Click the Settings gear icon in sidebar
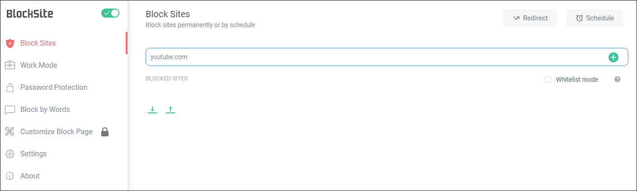This screenshot has height=191, width=637. (10, 154)
